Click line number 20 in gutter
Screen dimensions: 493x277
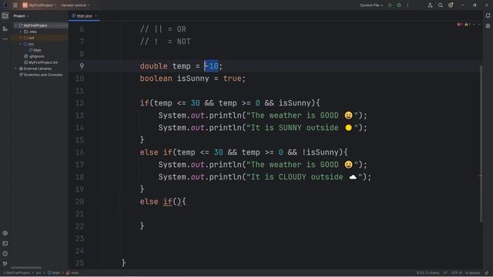tap(79, 202)
